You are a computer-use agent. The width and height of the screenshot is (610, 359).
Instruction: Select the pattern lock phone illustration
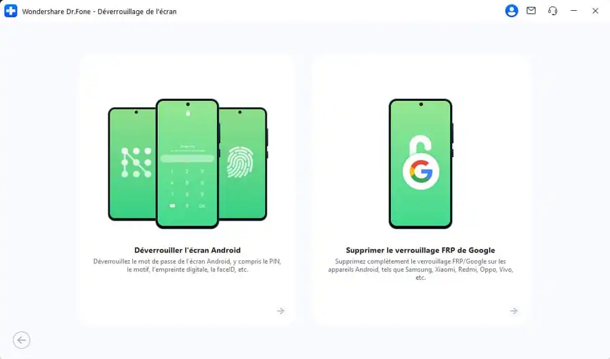(132, 164)
